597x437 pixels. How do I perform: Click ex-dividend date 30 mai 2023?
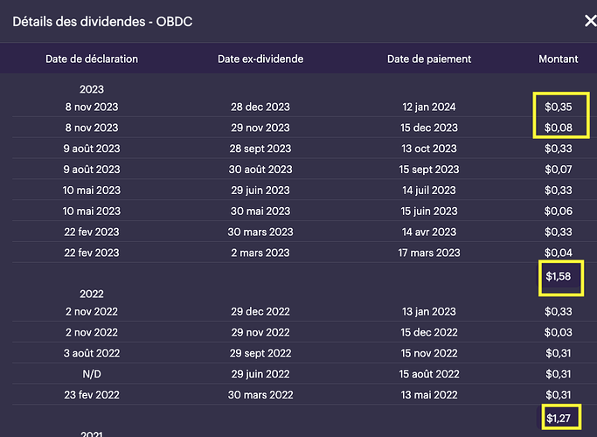[260, 211]
